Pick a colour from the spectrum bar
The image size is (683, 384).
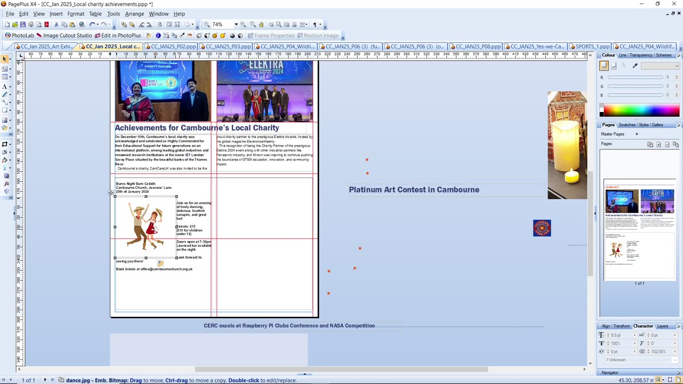(642, 111)
